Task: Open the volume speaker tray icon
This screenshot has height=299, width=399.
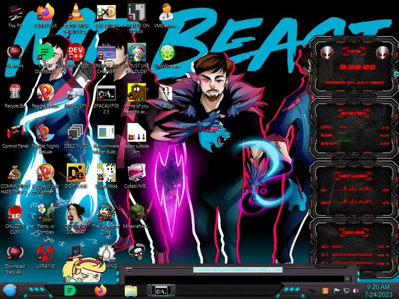Action: click(x=356, y=290)
